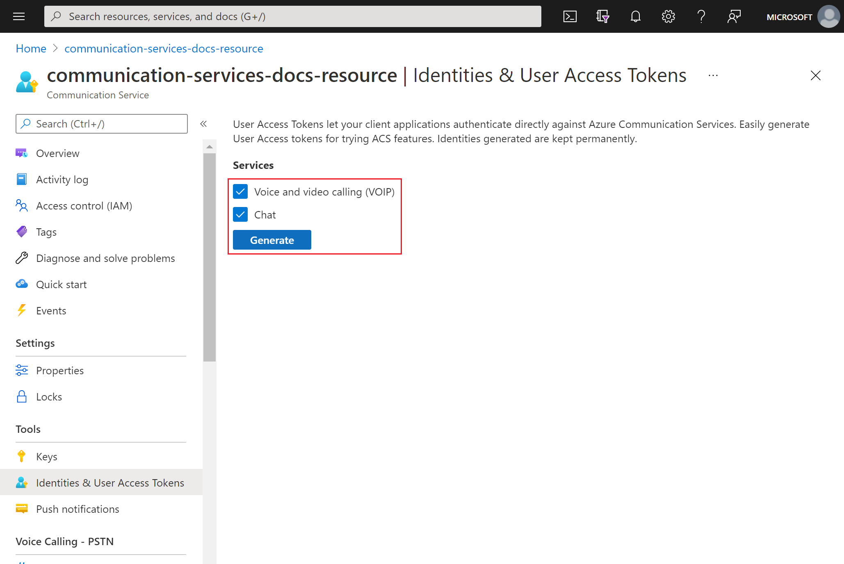Select Identities and User Access Tokens menu item
Screen dimensions: 844x564
(110, 482)
